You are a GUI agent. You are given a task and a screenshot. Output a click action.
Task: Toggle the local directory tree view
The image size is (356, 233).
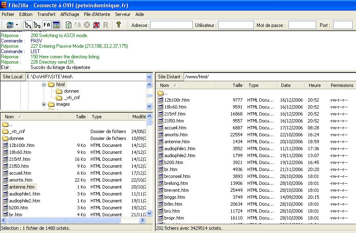click(28, 25)
